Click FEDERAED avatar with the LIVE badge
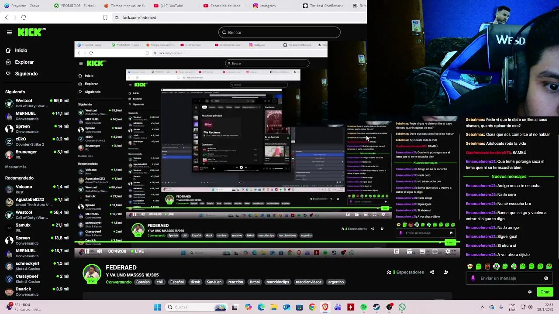Screen dimensions: 559x314 point(92,274)
